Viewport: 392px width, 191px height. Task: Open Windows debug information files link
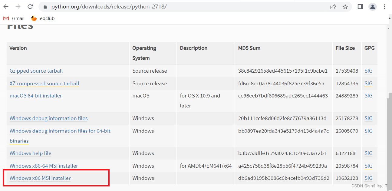pos(48,118)
